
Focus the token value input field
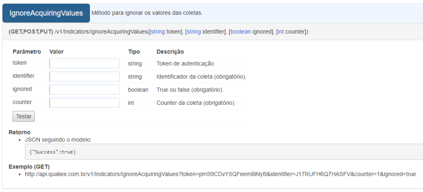coord(85,64)
